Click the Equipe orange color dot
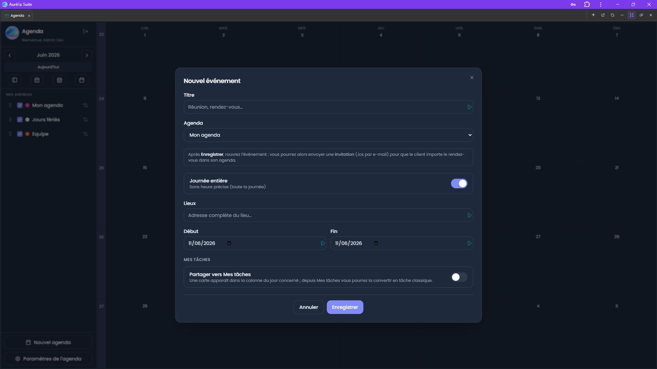The image size is (657, 369). pyautogui.click(x=27, y=134)
